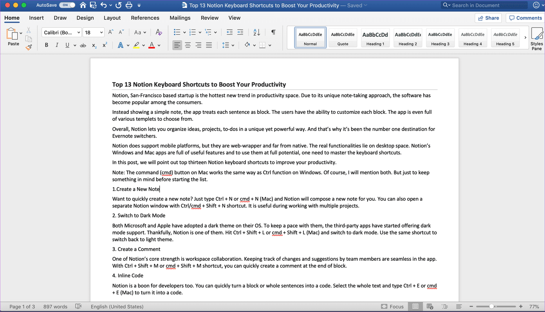Toggle AutoSave switch
Image resolution: width=545 pixels, height=312 pixels.
pos(67,5)
